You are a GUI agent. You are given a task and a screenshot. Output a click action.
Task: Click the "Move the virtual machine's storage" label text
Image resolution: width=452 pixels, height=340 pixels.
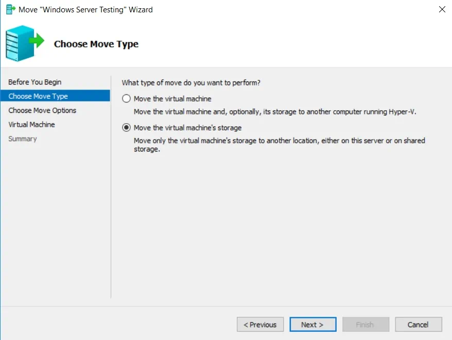tap(187, 128)
